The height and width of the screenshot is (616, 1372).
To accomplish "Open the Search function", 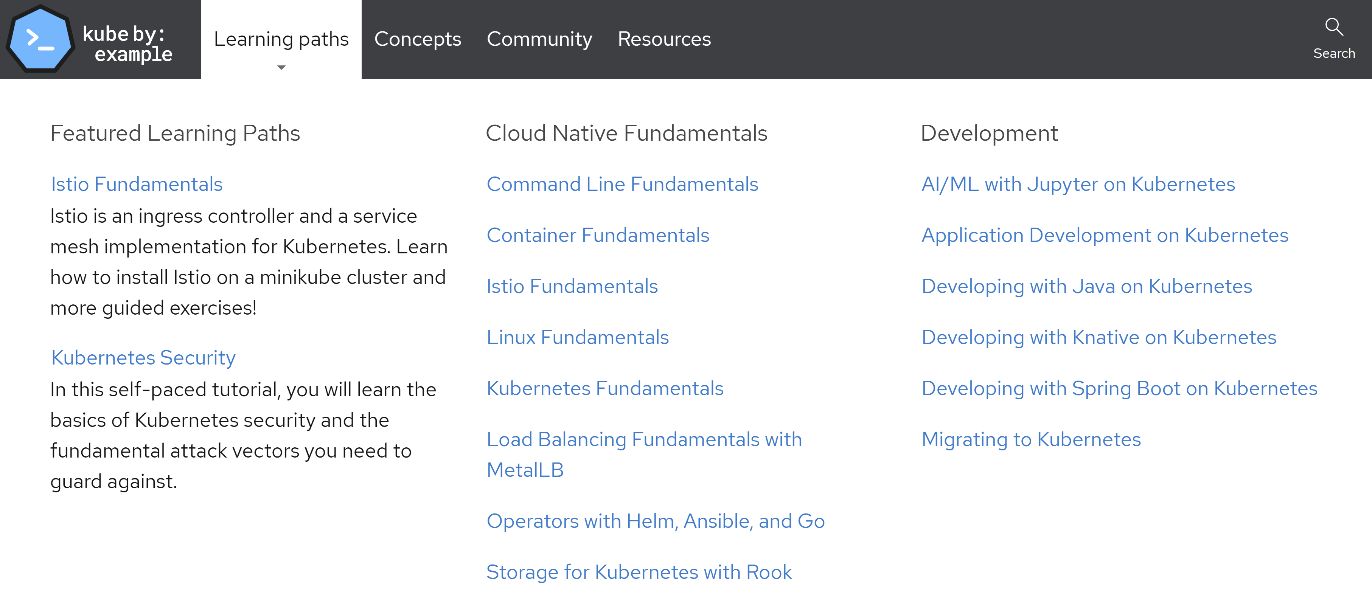I will coord(1334,37).
